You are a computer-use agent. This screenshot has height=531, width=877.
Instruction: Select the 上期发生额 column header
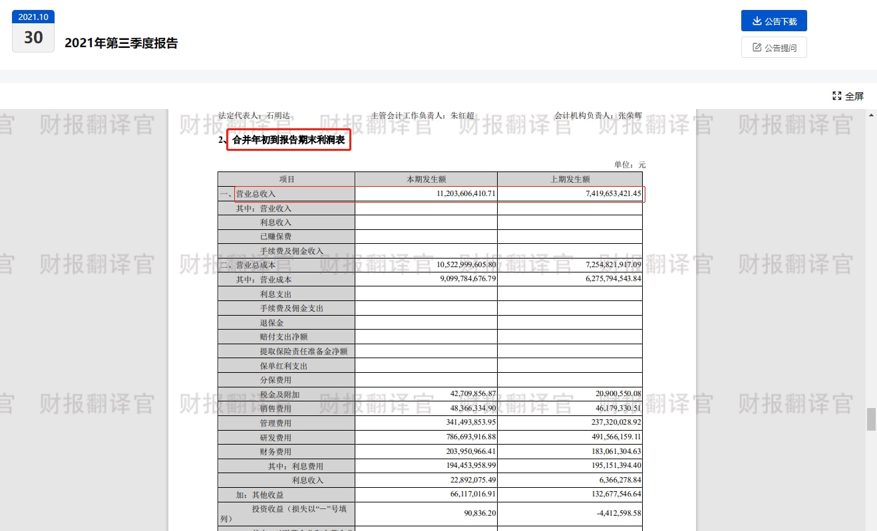[x=570, y=179]
